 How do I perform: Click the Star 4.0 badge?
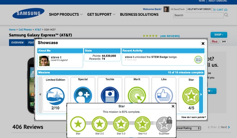tap(143, 124)
